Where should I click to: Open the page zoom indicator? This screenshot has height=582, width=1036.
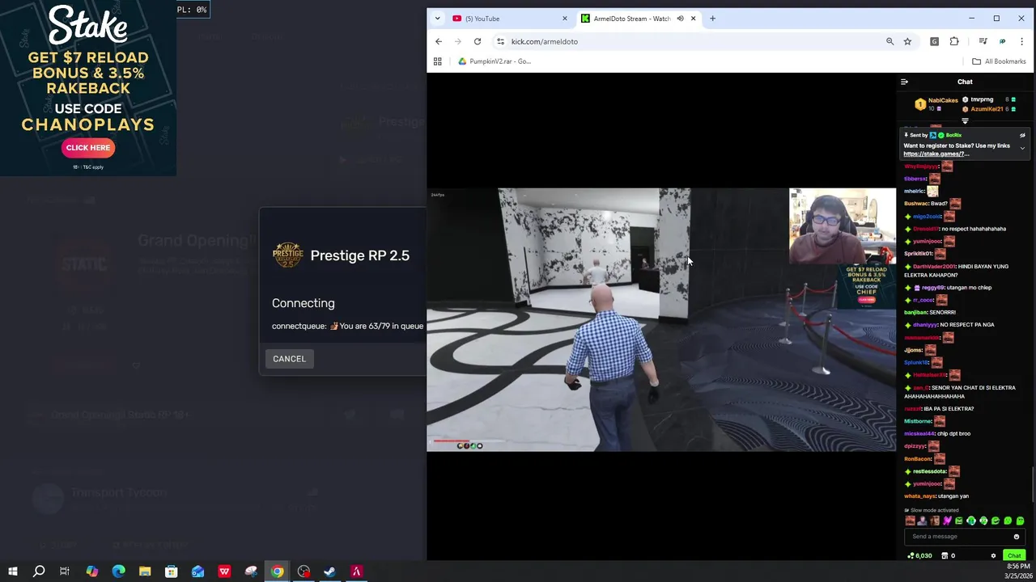tap(890, 41)
